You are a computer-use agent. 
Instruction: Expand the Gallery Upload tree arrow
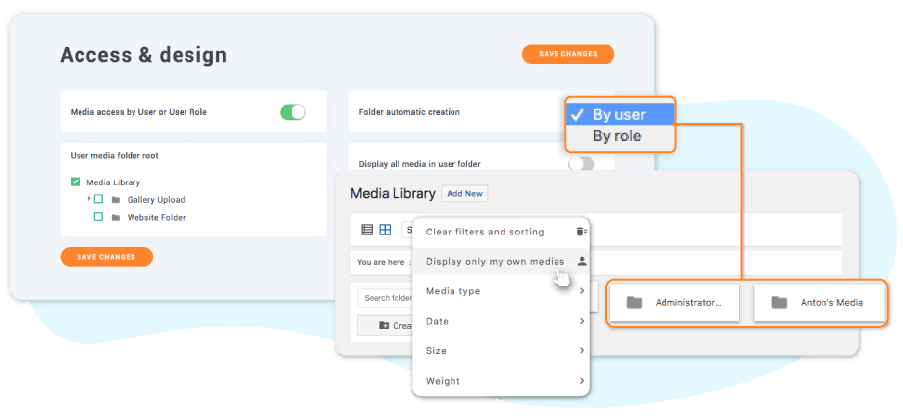88,199
